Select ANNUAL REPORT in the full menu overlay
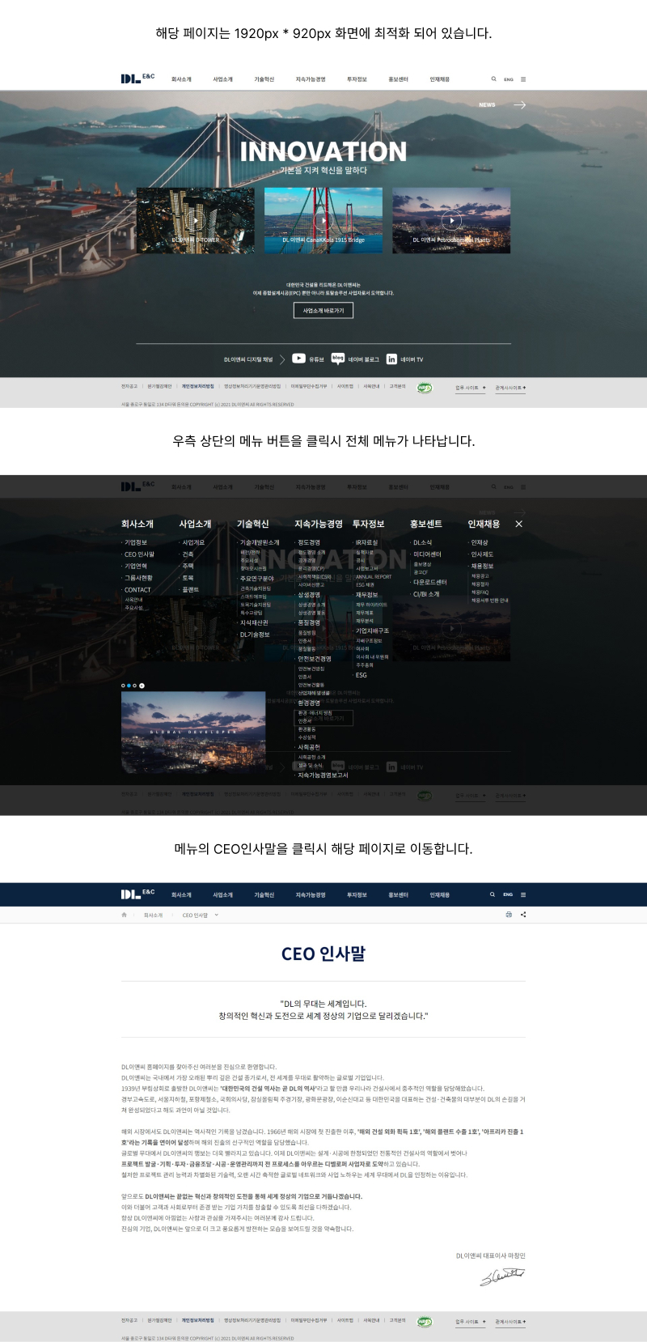Screen dimensions: 647x1342 point(374,577)
